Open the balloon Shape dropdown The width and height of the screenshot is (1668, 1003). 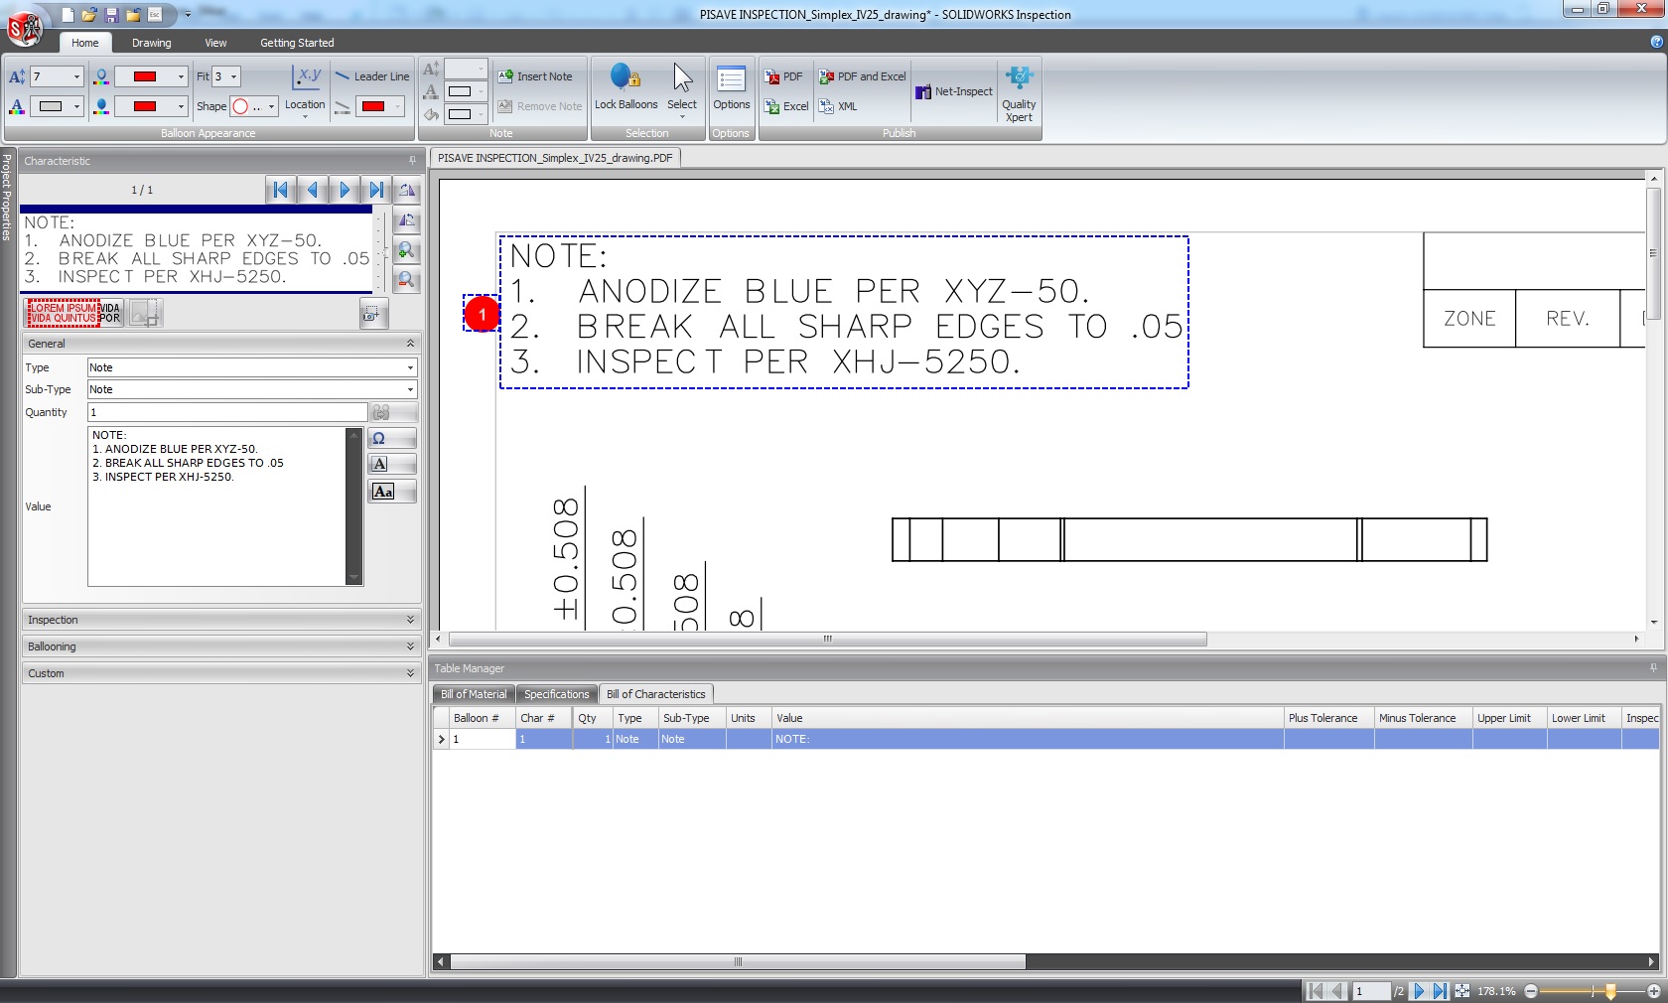pyautogui.click(x=271, y=106)
